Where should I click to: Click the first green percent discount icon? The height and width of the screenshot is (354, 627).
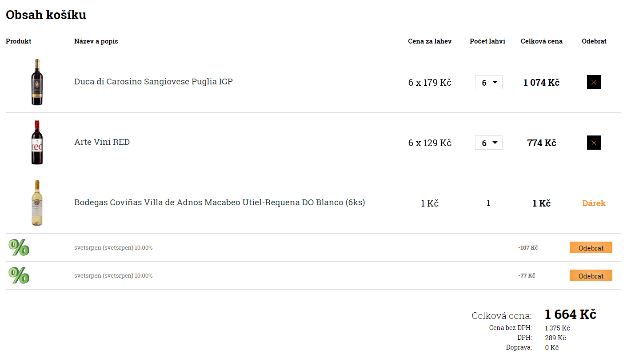19,247
